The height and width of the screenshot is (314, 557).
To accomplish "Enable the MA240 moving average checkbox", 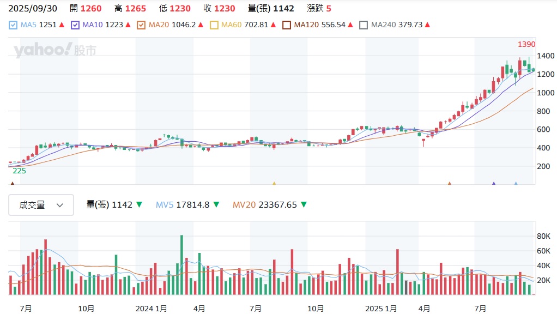I will click(x=364, y=25).
